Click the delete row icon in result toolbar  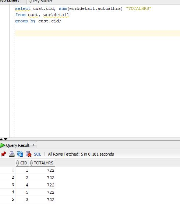pos(28,154)
